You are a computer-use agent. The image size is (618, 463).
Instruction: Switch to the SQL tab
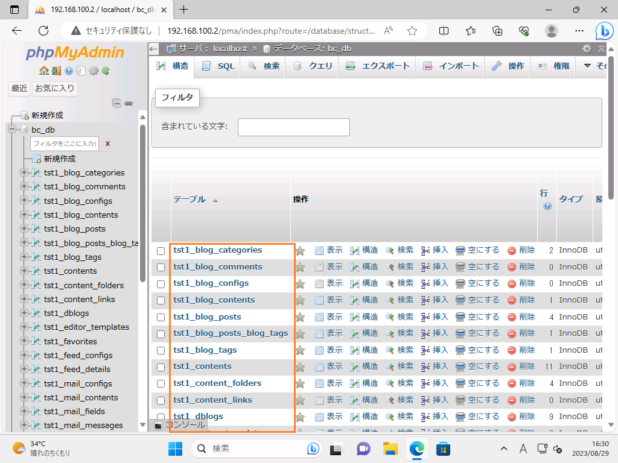[218, 66]
